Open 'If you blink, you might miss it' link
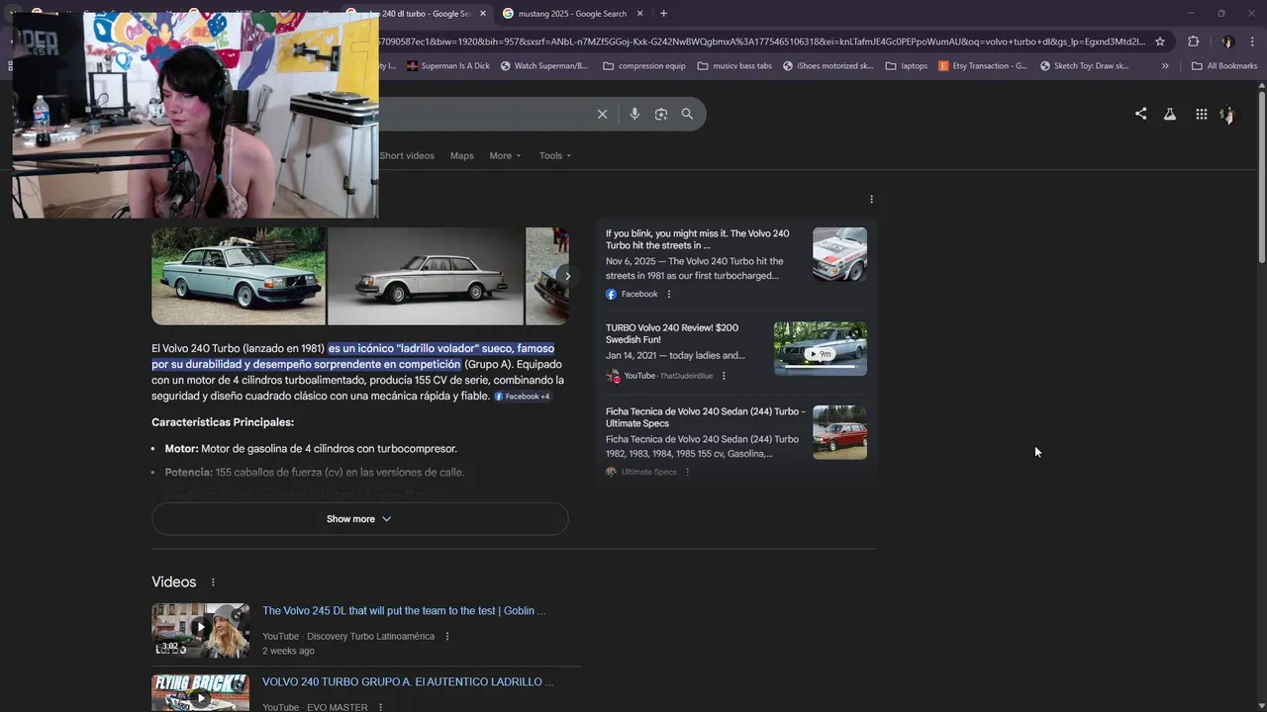Screen dimensions: 1267x712 click(x=698, y=239)
